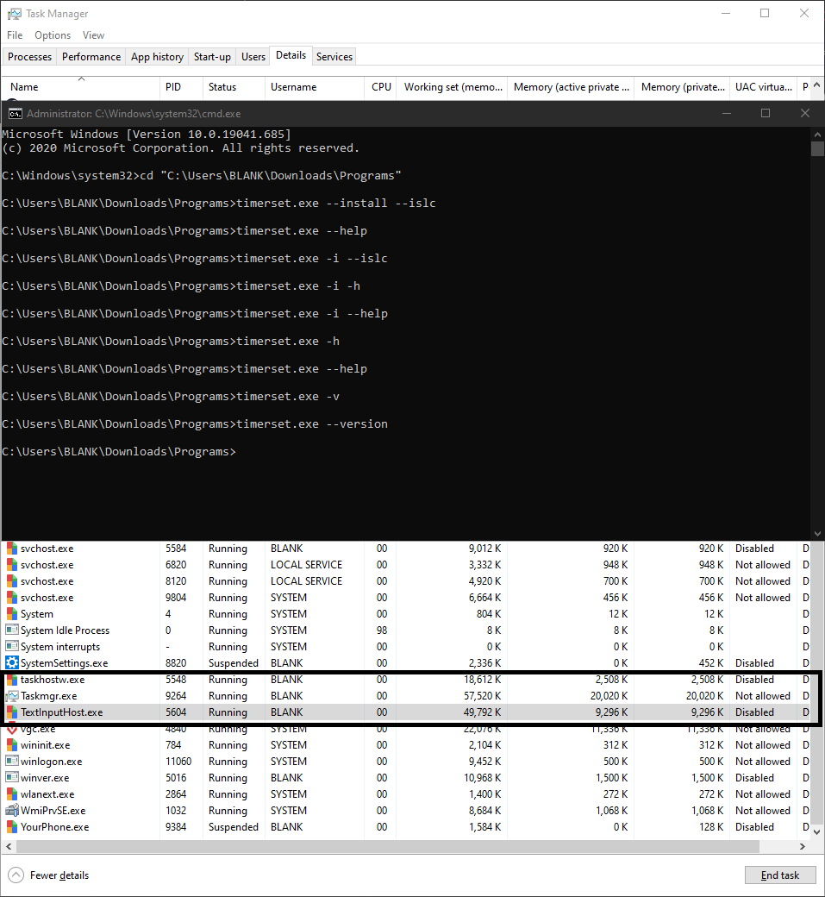Click the horizontal scrollbar thumb in Task Manager

pyautogui.click(x=386, y=846)
